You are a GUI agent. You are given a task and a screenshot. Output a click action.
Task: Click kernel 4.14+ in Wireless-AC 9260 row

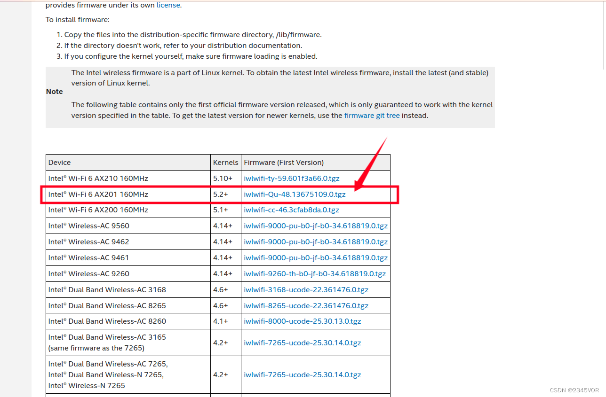pos(226,274)
